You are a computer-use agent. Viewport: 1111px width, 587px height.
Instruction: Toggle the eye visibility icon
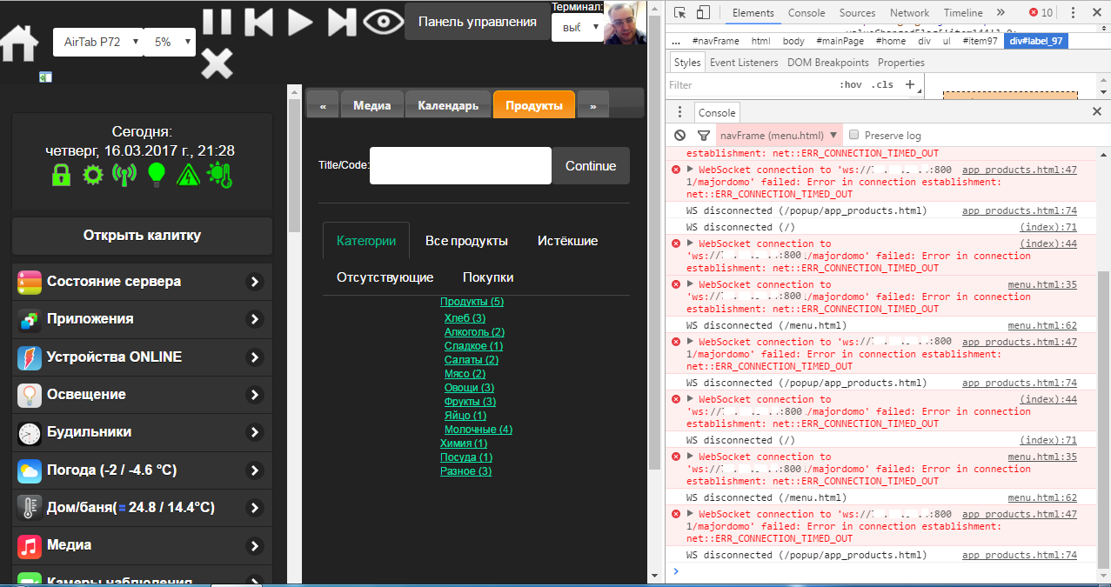pos(383,22)
